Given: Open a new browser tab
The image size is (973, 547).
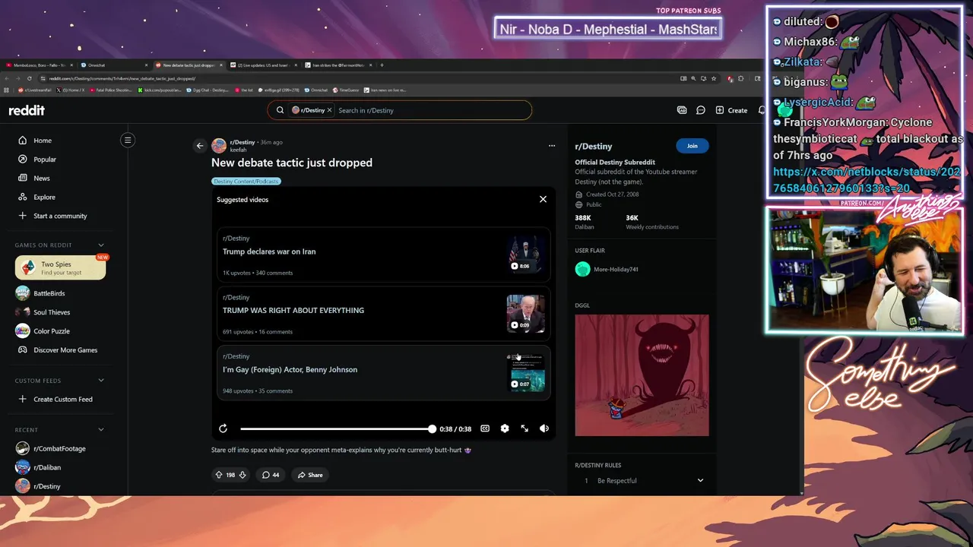Looking at the screenshot, I should (382, 65).
